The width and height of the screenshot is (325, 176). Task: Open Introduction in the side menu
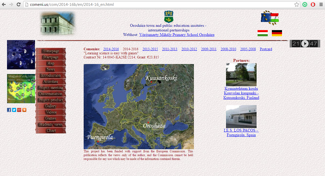click(x=51, y=75)
